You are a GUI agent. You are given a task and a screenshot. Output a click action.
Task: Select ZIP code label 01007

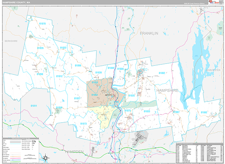click(x=176, y=112)
